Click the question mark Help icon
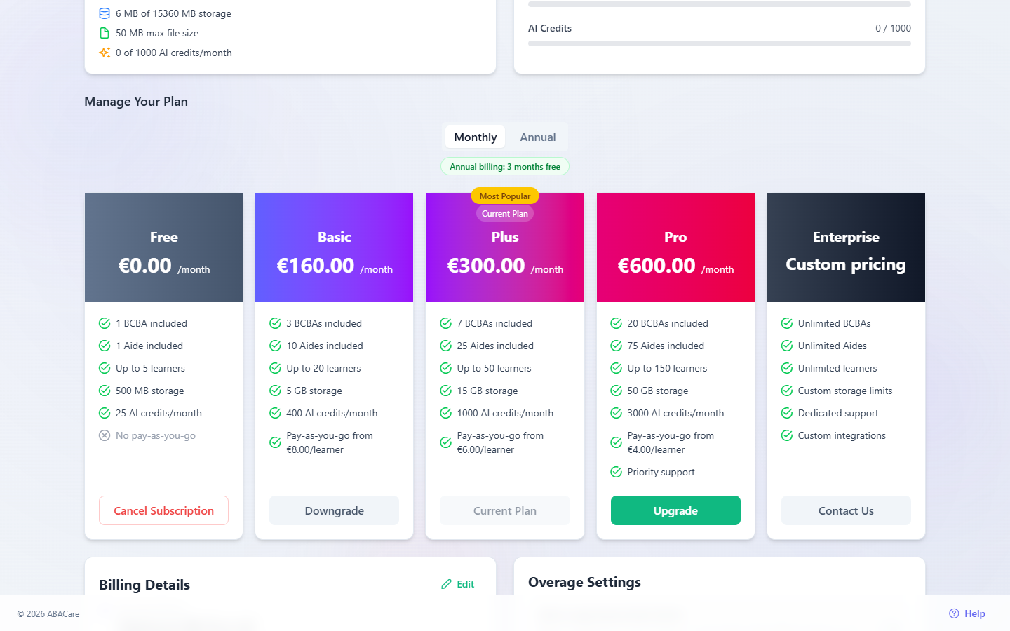 954,613
